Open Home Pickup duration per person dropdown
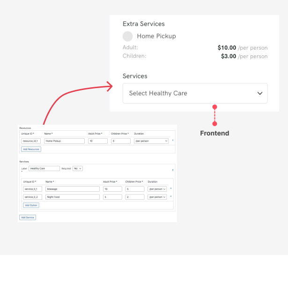Viewport: 288px width, 285px height. [x=151, y=141]
